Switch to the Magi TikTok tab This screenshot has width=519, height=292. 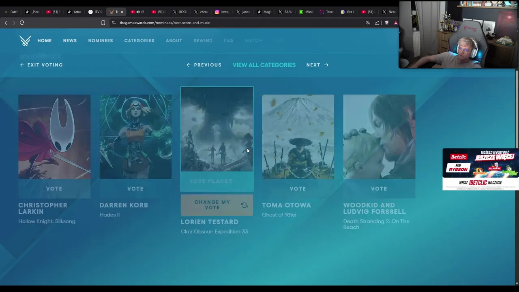click(x=264, y=12)
